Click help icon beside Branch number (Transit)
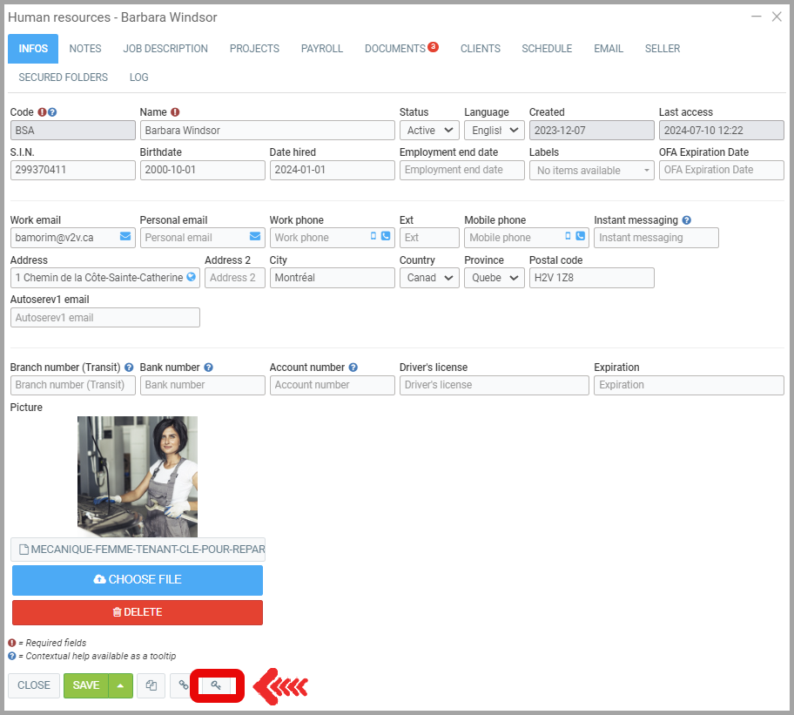The height and width of the screenshot is (715, 794). point(129,368)
